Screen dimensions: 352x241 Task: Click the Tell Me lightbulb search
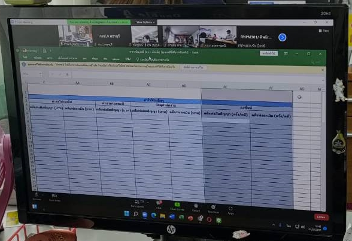153,60
